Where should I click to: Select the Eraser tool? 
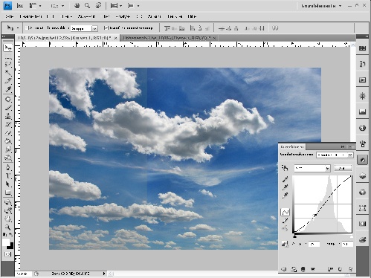(x=7, y=132)
